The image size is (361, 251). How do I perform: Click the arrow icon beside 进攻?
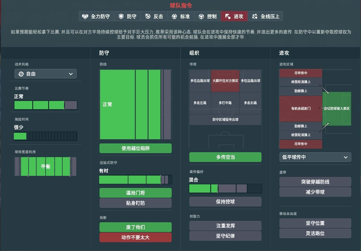228,16
